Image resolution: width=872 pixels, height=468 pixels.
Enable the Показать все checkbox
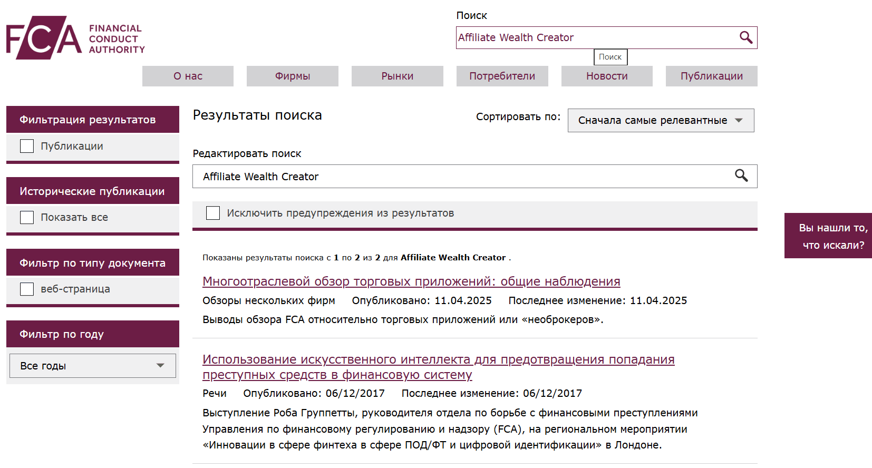point(27,217)
